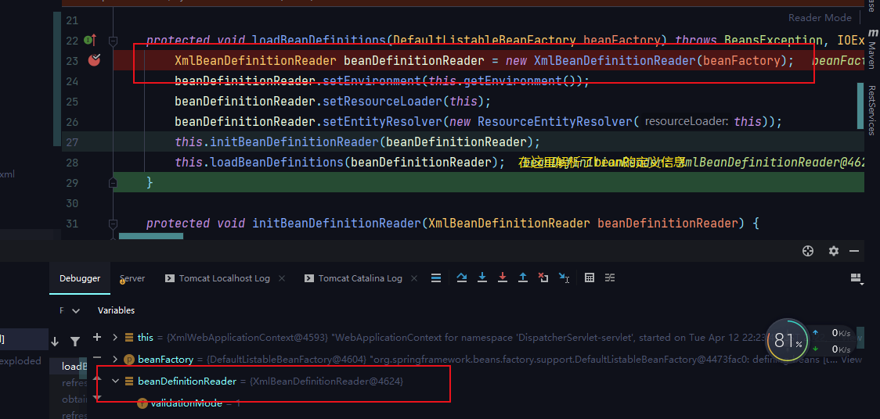Click the Variables panel label
This screenshot has height=419, width=880.
click(x=116, y=310)
